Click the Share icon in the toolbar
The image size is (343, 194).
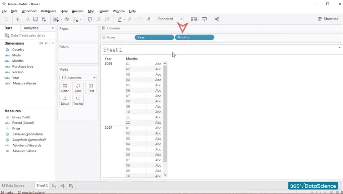pyautogui.click(x=216, y=19)
